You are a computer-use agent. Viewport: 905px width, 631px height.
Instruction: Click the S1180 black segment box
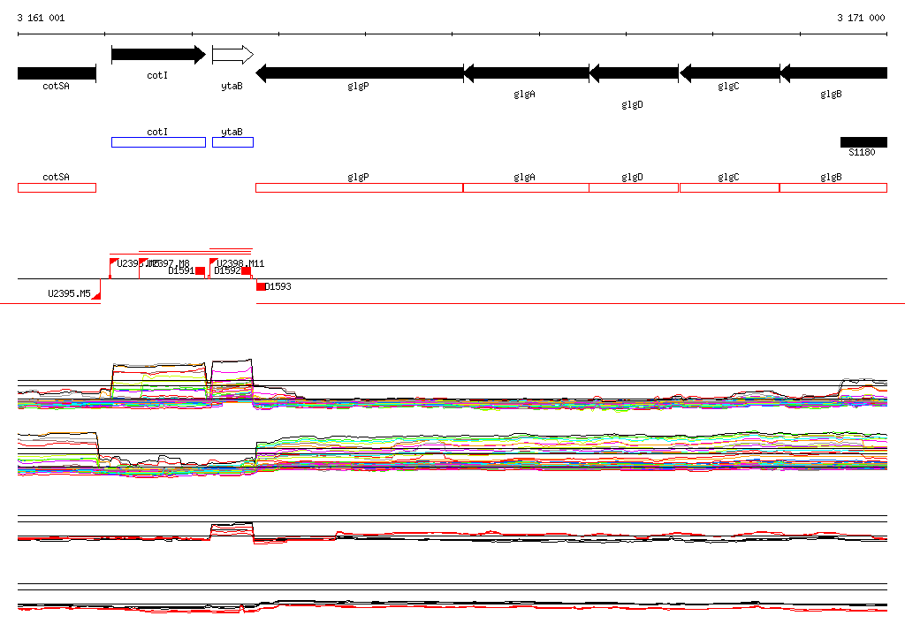[x=863, y=142]
